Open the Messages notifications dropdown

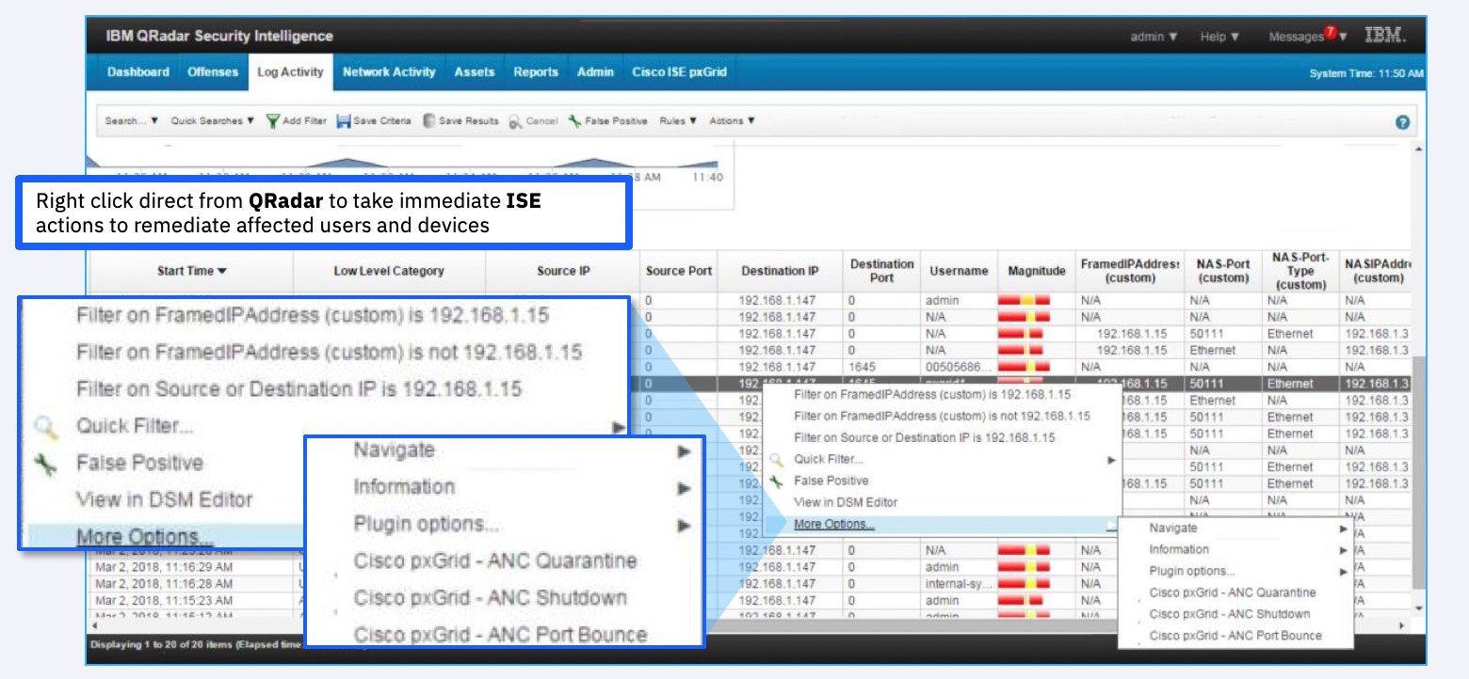point(1308,37)
